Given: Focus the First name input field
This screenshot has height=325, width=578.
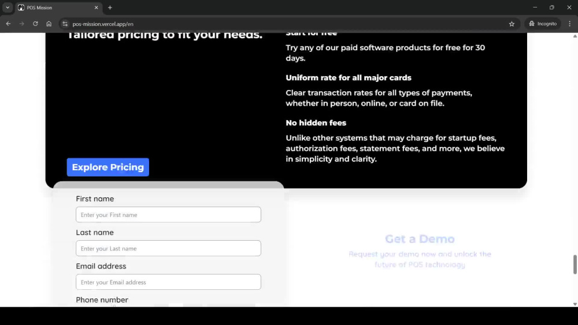Looking at the screenshot, I should [x=168, y=215].
